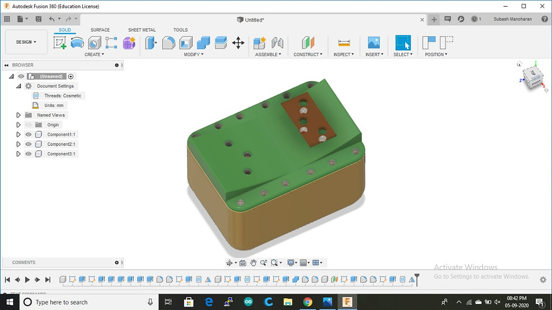This screenshot has width=552, height=310.
Task: Switch to the SURFACE tab
Action: tap(100, 30)
